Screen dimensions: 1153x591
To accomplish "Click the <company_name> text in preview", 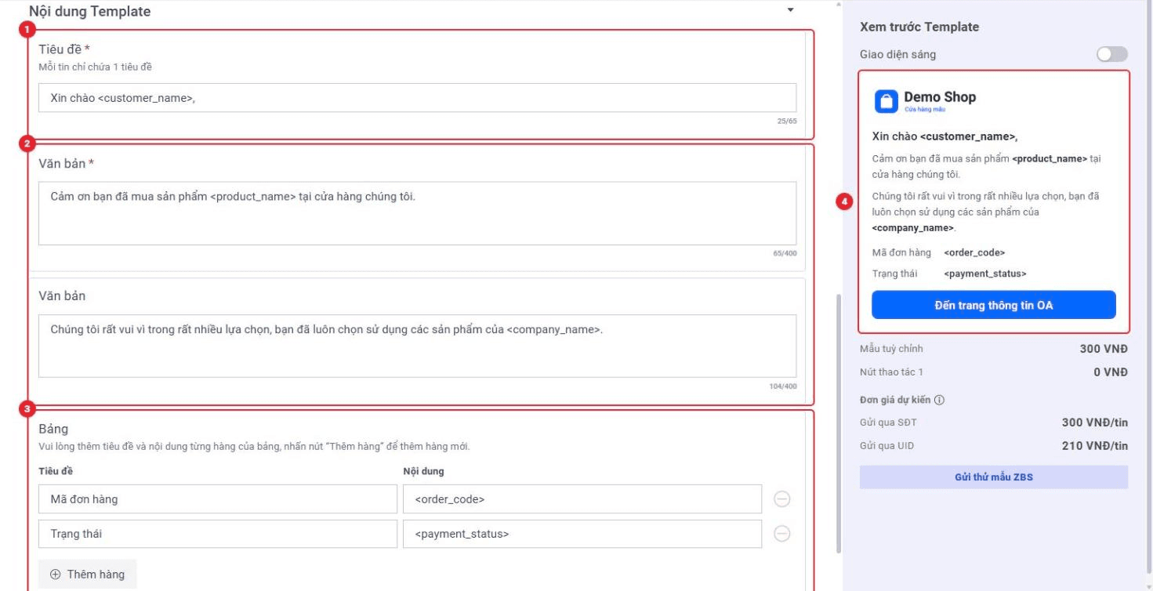I will [913, 228].
